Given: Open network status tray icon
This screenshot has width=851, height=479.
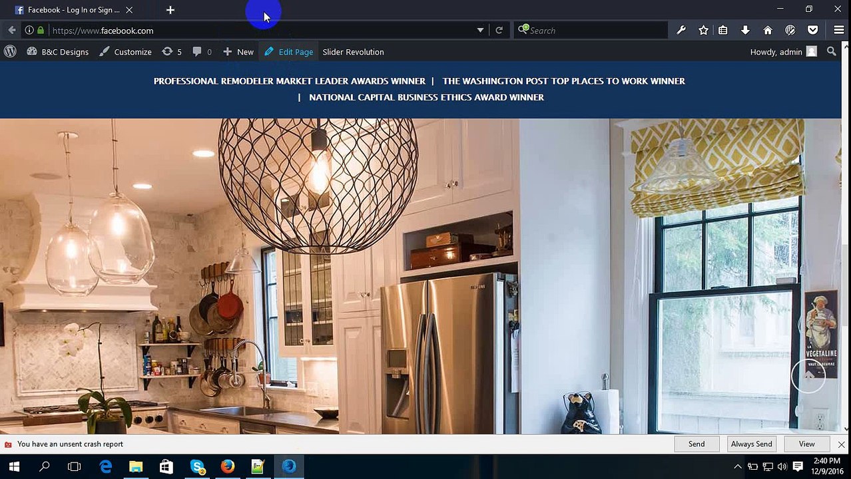Looking at the screenshot, I should click(768, 466).
